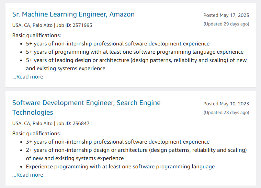Click '3+ years of non-internship professional' bullet
Viewport: 261px width, 188px height.
(x=117, y=142)
